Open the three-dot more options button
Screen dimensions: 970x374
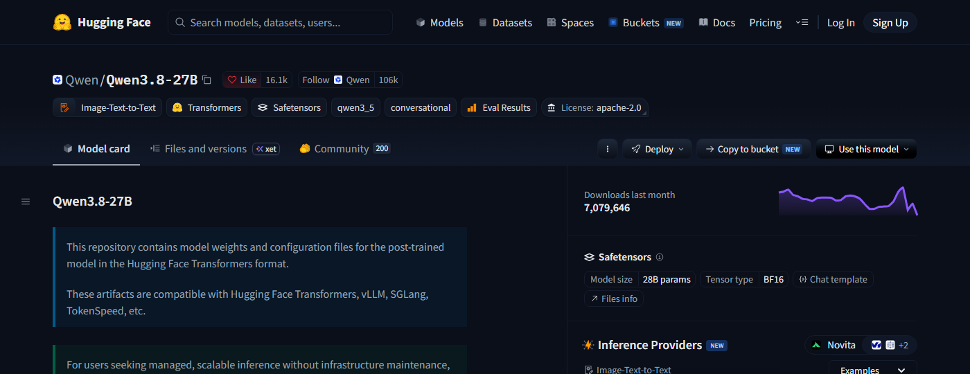(x=608, y=149)
